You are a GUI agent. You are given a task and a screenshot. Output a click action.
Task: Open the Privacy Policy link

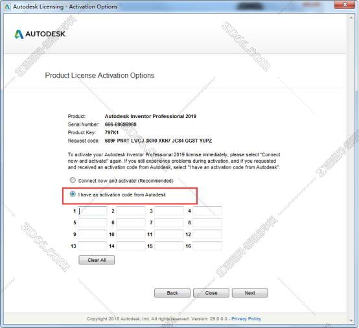[246, 319]
